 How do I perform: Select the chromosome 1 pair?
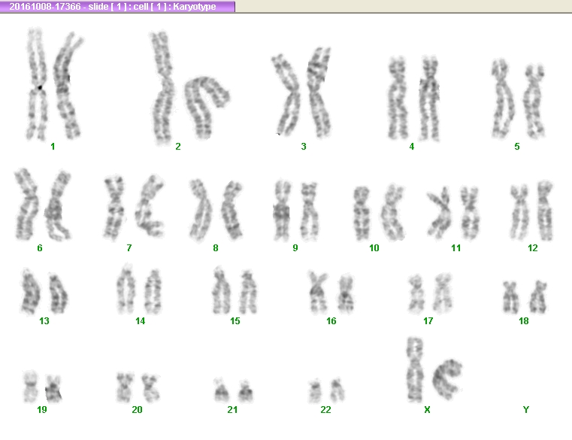[x=55, y=84]
